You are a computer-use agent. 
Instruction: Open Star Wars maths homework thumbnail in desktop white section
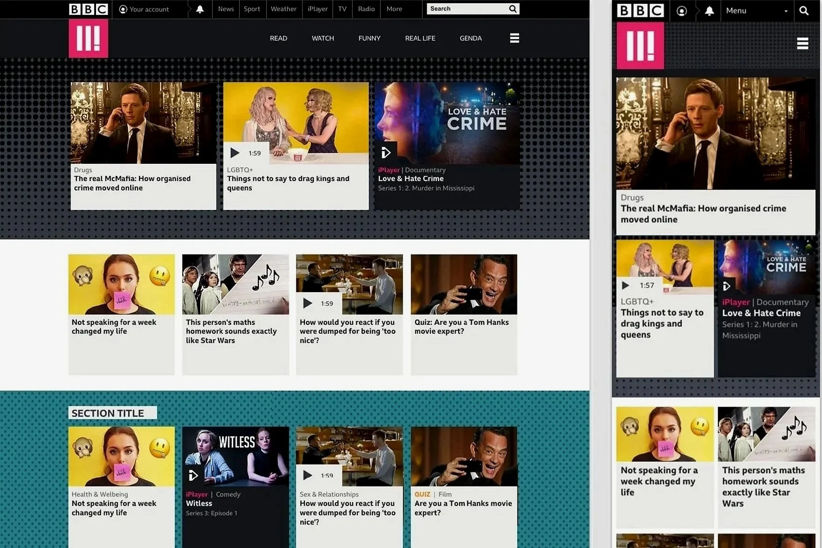coord(236,284)
